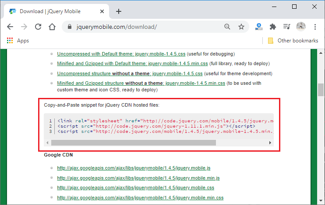Open Google CDN jquery.mobile.js link

(x=134, y=168)
